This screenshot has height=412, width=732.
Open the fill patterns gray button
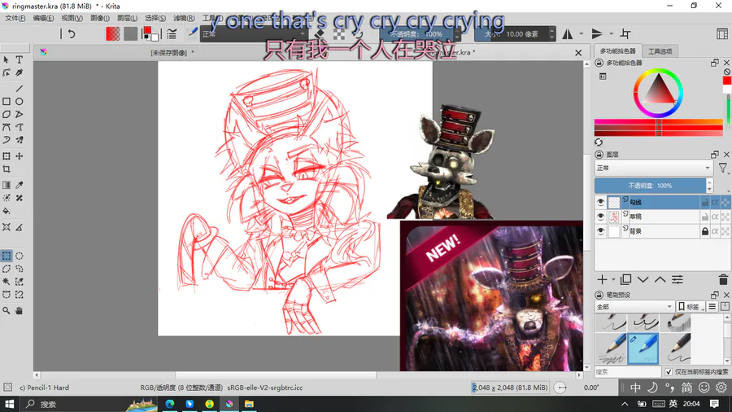click(x=131, y=34)
